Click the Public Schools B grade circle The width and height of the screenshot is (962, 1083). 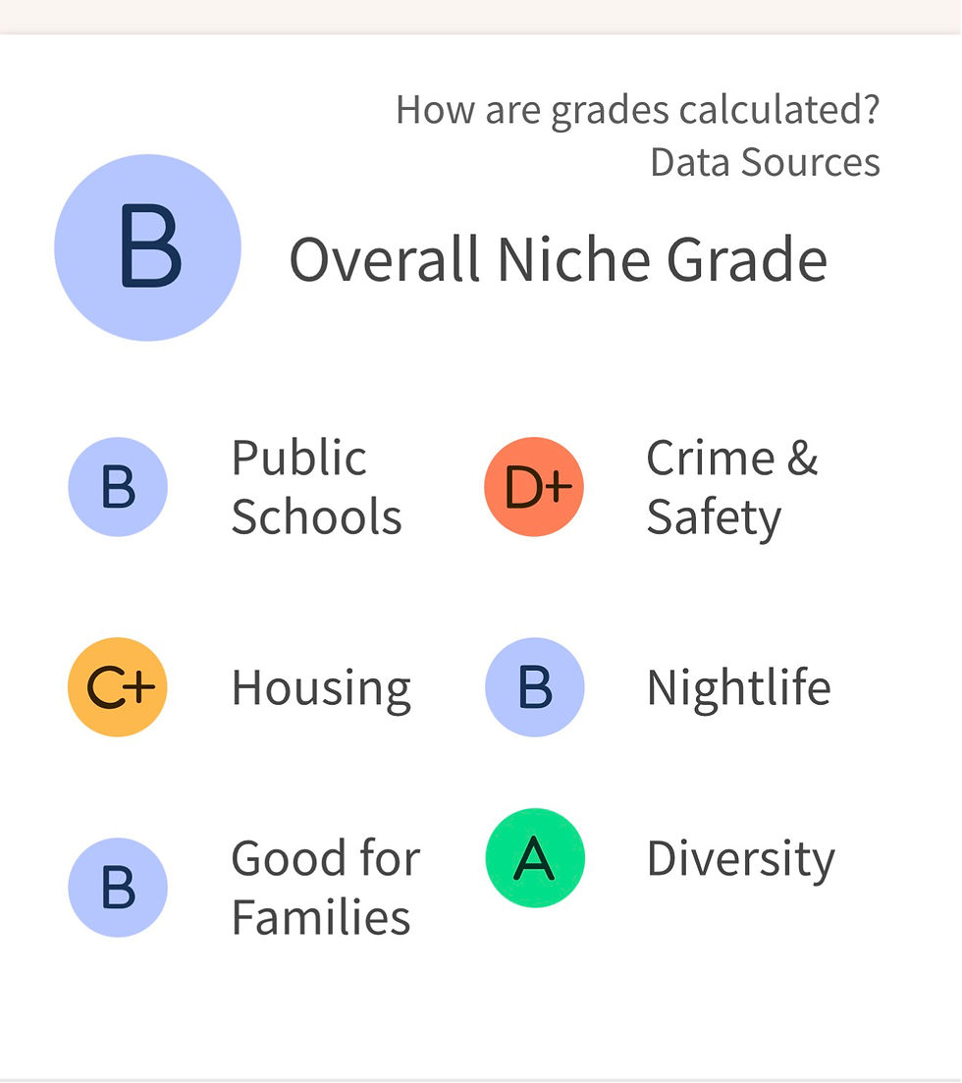[118, 487]
